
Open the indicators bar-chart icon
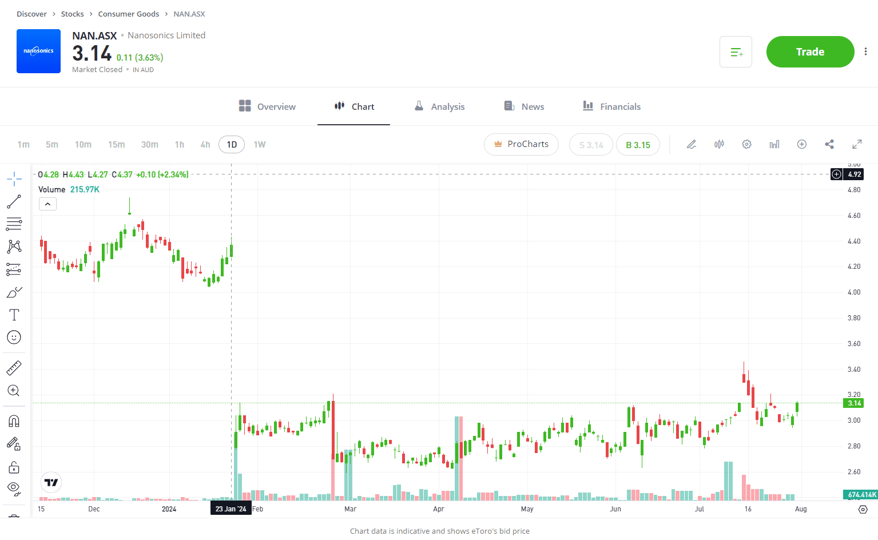pos(774,144)
